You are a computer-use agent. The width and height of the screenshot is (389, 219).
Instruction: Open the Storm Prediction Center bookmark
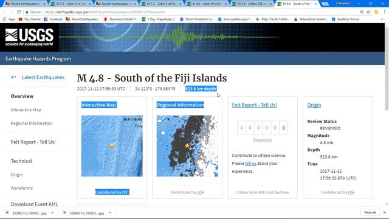click(196, 19)
